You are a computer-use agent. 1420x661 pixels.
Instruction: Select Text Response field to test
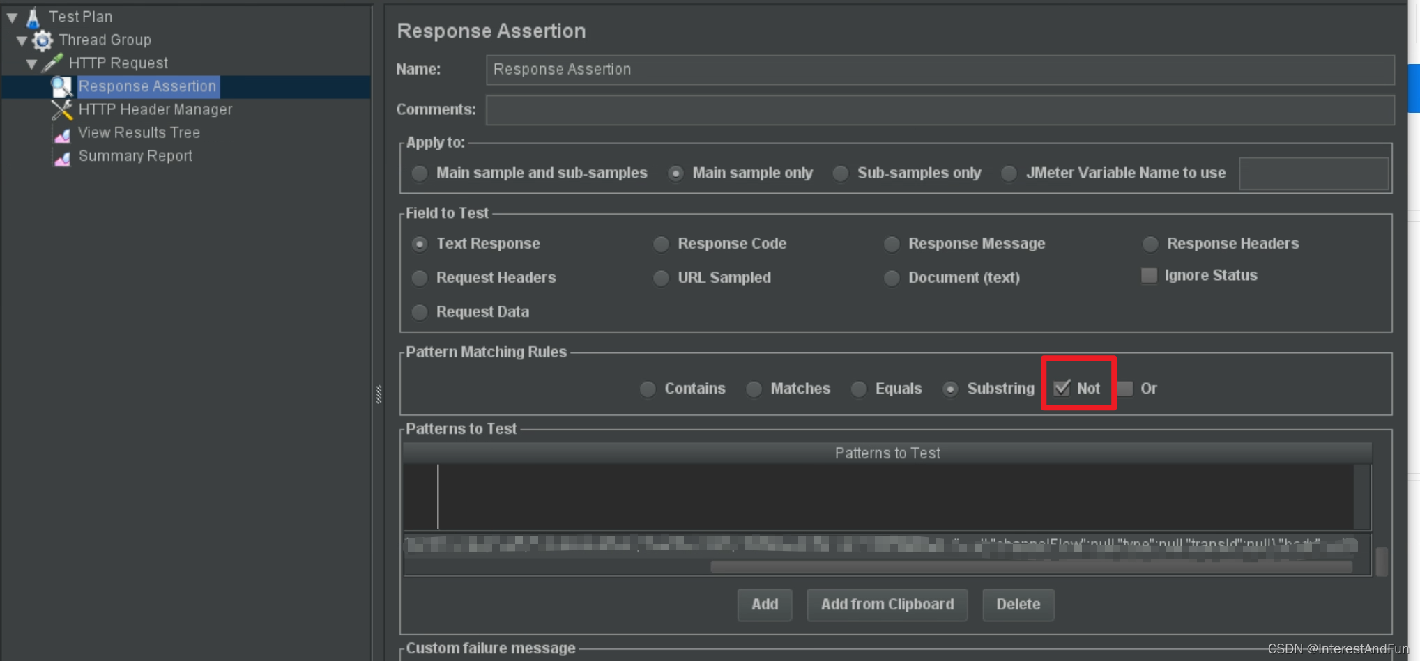(x=419, y=244)
